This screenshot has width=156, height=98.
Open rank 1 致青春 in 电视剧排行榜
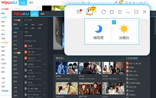35,47
